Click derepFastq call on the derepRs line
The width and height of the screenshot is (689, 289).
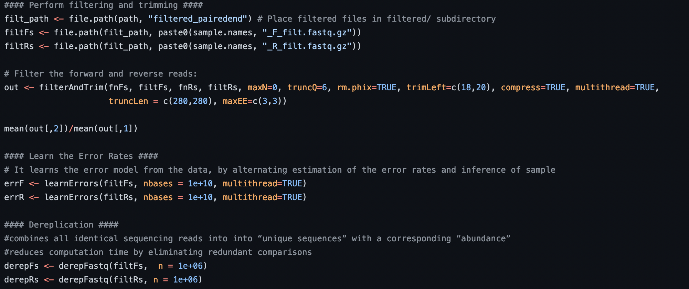(x=84, y=280)
